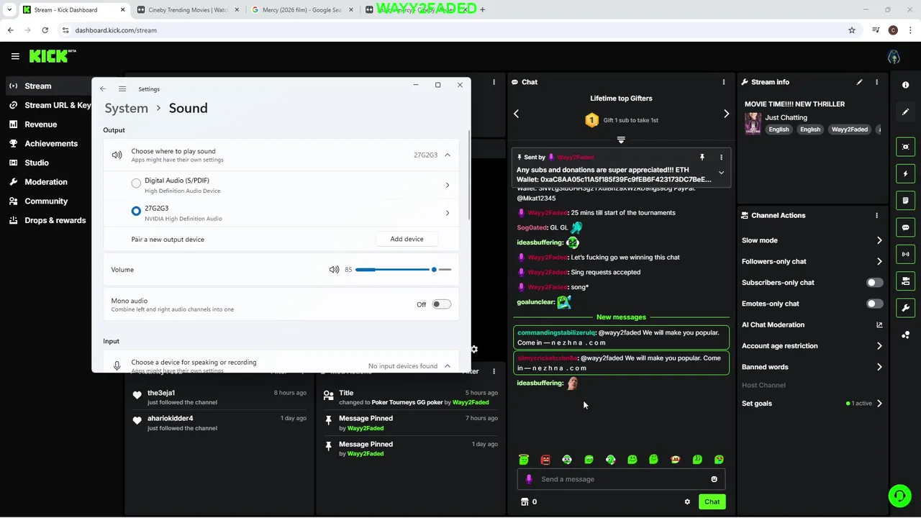
Task: Switch to Cineby Trending Movies browser tab
Action: (x=187, y=10)
